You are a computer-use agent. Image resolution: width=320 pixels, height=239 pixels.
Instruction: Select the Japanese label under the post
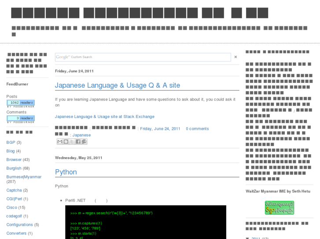(x=81, y=135)
